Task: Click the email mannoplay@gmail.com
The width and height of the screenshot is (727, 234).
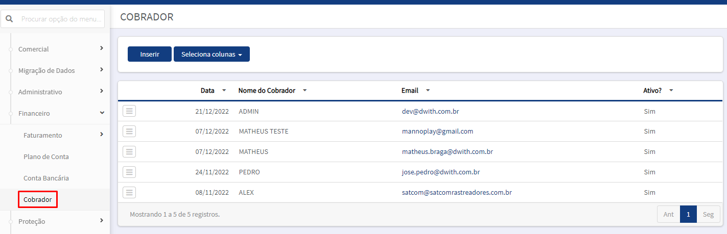Action: 437,131
